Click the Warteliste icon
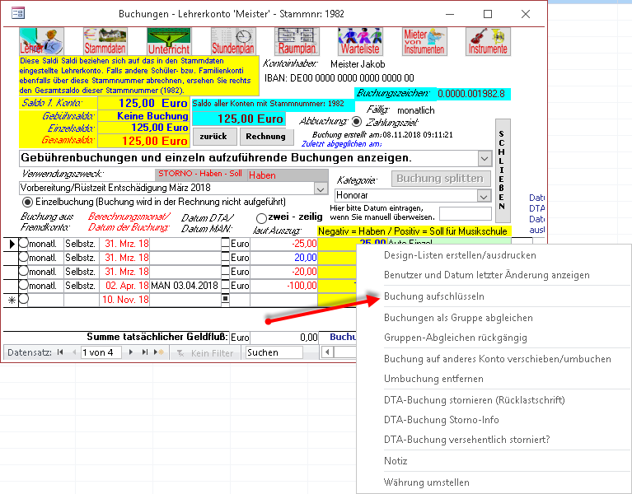This screenshot has width=632, height=494. (x=360, y=41)
